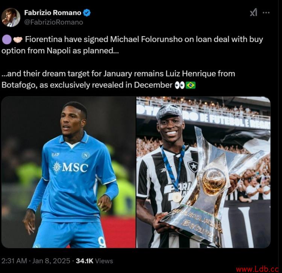Click the eyes emoji
This screenshot has width=282, height=273.
[x=180, y=85]
